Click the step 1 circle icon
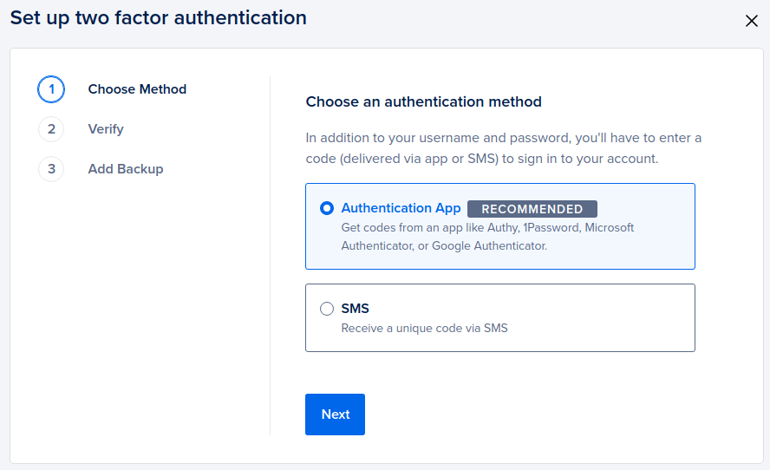The width and height of the screenshot is (770, 470). point(51,89)
